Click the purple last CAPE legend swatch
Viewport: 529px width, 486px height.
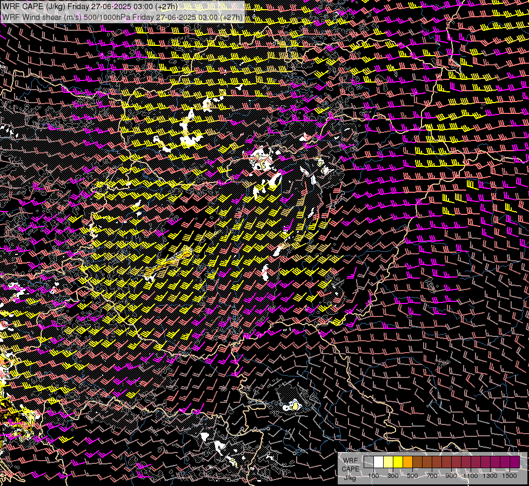tap(515, 462)
